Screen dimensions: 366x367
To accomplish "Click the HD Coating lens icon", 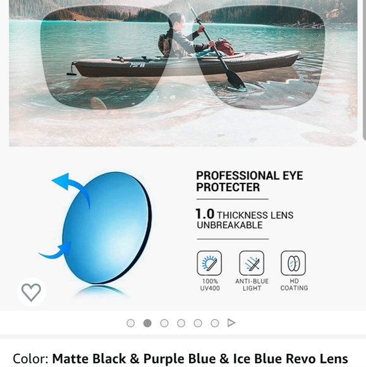I will 293,263.
